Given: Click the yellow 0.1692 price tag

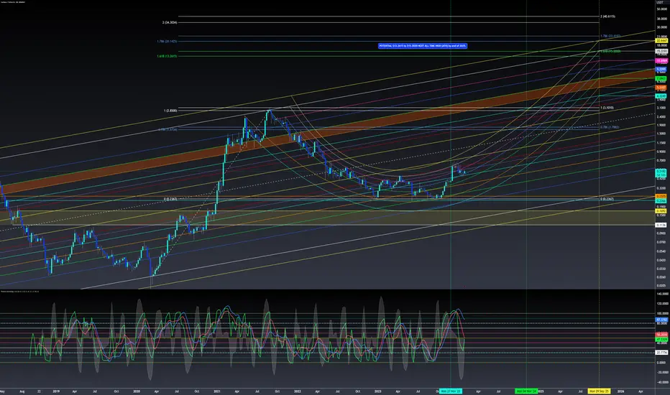Looking at the screenshot, I should (x=661, y=211).
